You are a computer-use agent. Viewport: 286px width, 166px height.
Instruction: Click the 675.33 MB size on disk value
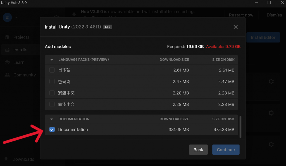coord(224,129)
